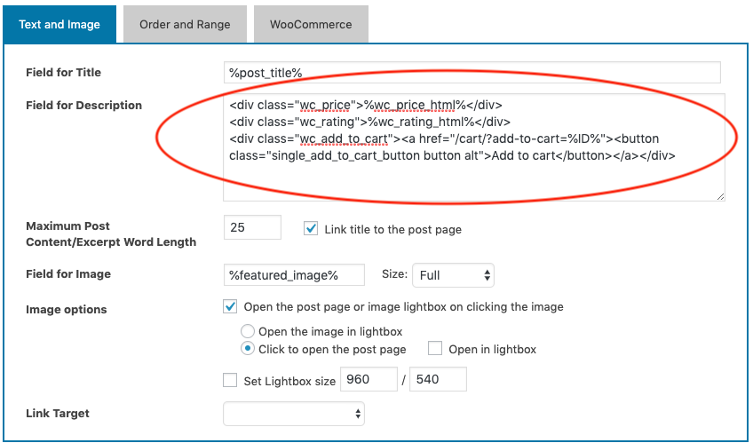753x443 pixels.
Task: Click the Field for Title input
Action: [x=472, y=73]
